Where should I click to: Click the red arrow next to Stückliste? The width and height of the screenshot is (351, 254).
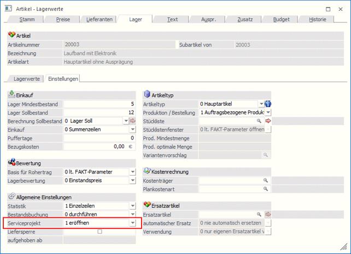tap(268, 120)
